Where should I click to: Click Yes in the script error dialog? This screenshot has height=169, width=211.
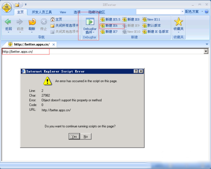[x=74, y=137]
